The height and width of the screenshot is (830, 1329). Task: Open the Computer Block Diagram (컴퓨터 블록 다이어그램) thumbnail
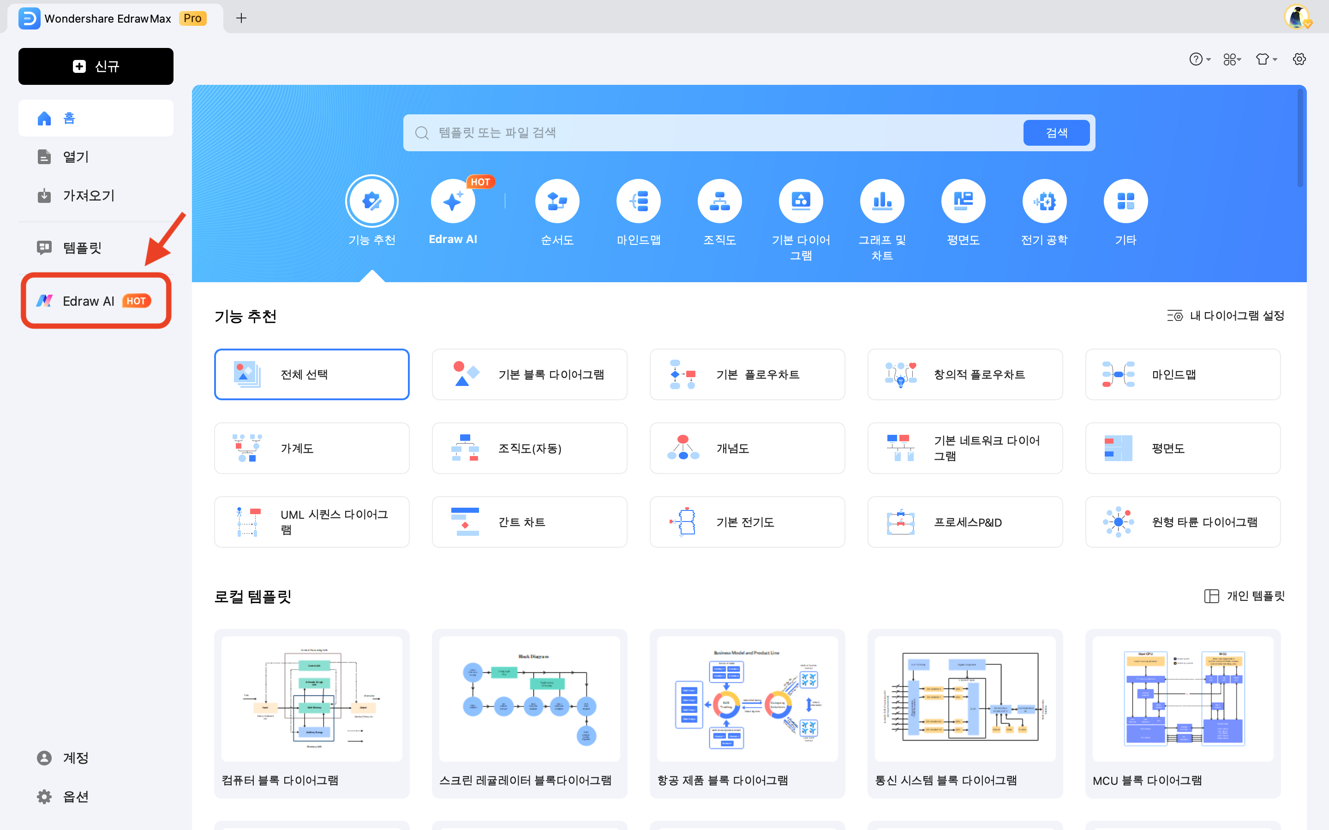311,698
